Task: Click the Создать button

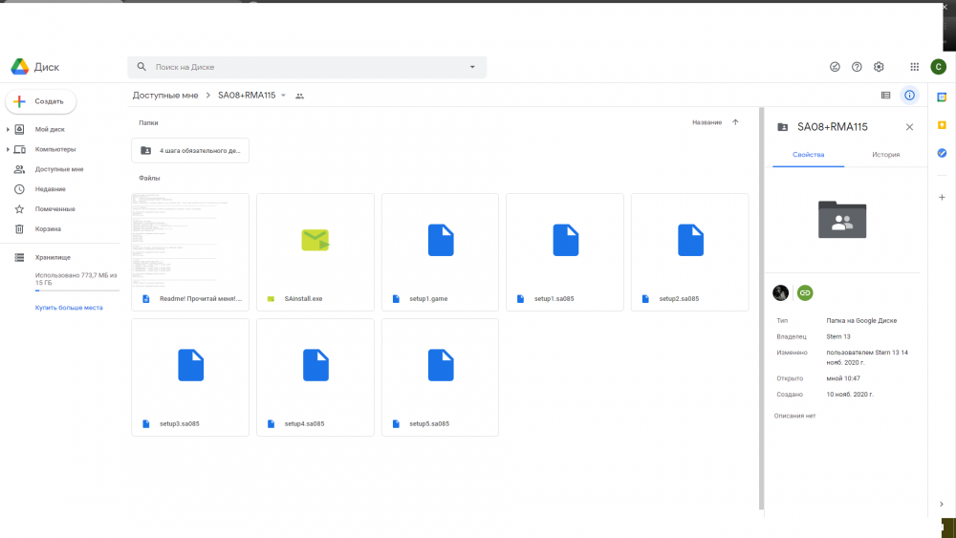Action: [x=40, y=101]
